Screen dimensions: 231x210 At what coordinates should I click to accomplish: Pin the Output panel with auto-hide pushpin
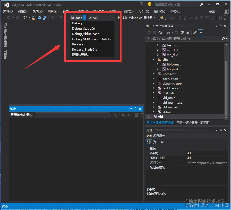[x=136, y=109]
